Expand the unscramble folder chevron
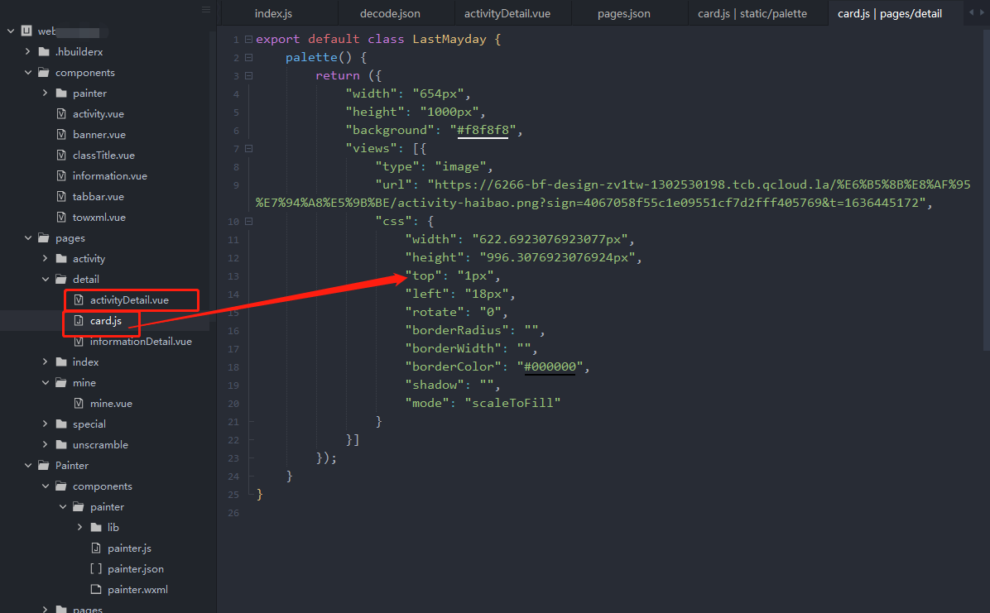This screenshot has width=990, height=613. pyautogui.click(x=45, y=444)
